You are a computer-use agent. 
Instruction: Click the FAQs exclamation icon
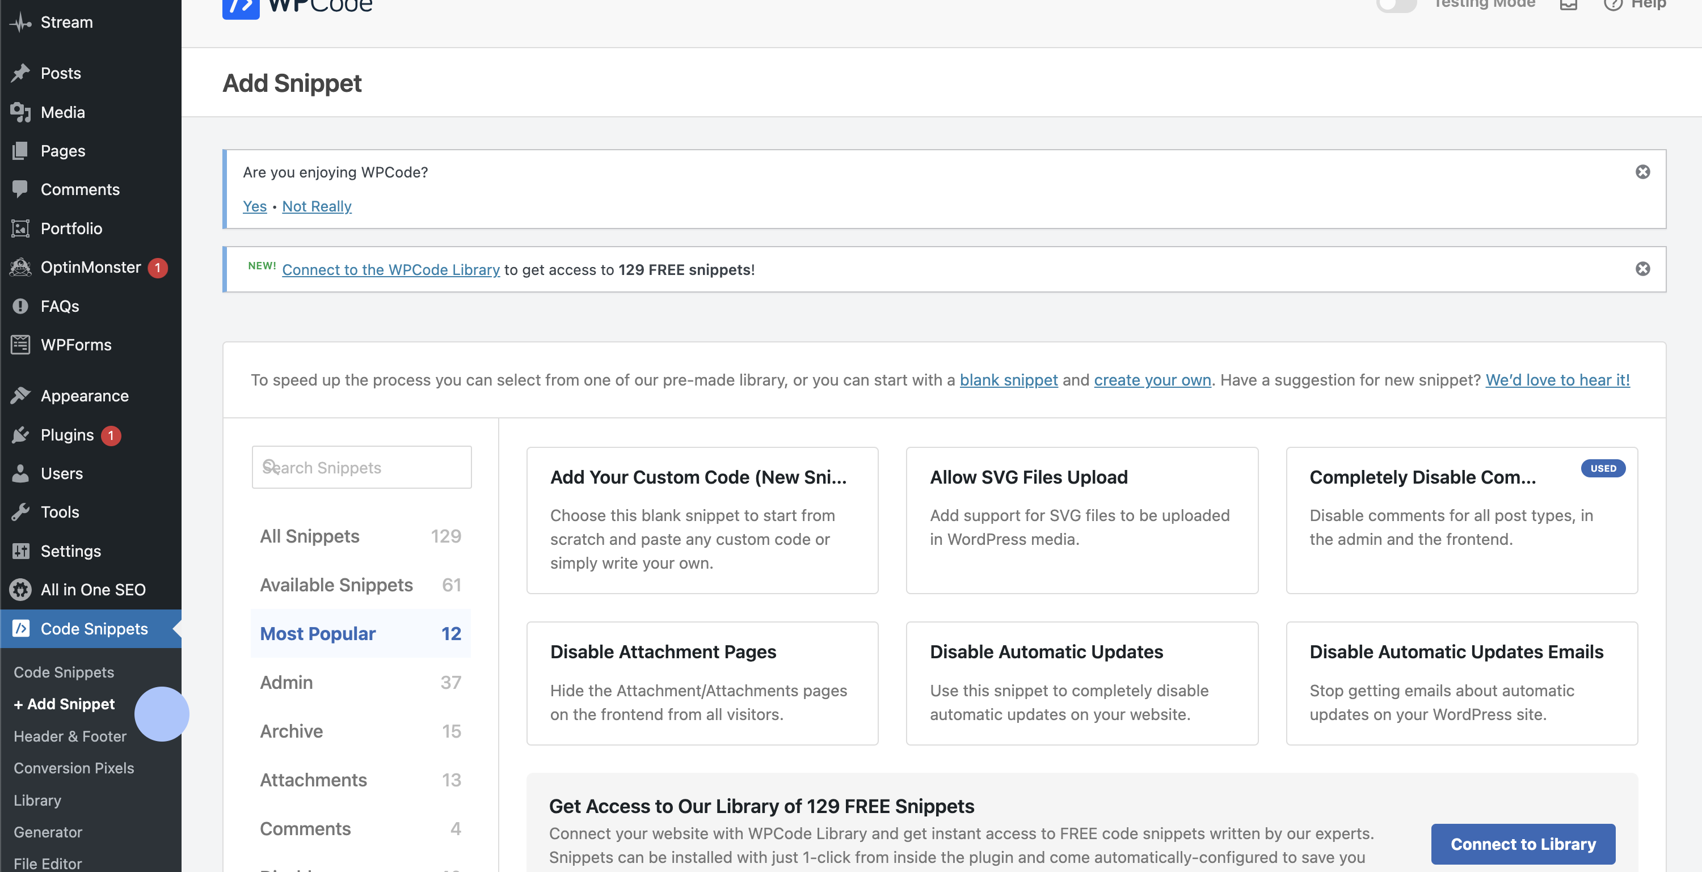20,306
